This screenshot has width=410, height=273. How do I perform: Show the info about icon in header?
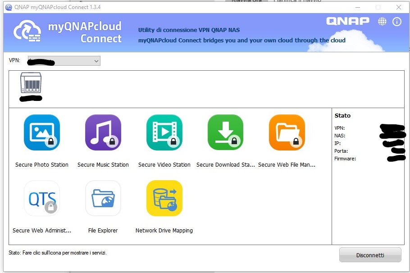click(397, 22)
